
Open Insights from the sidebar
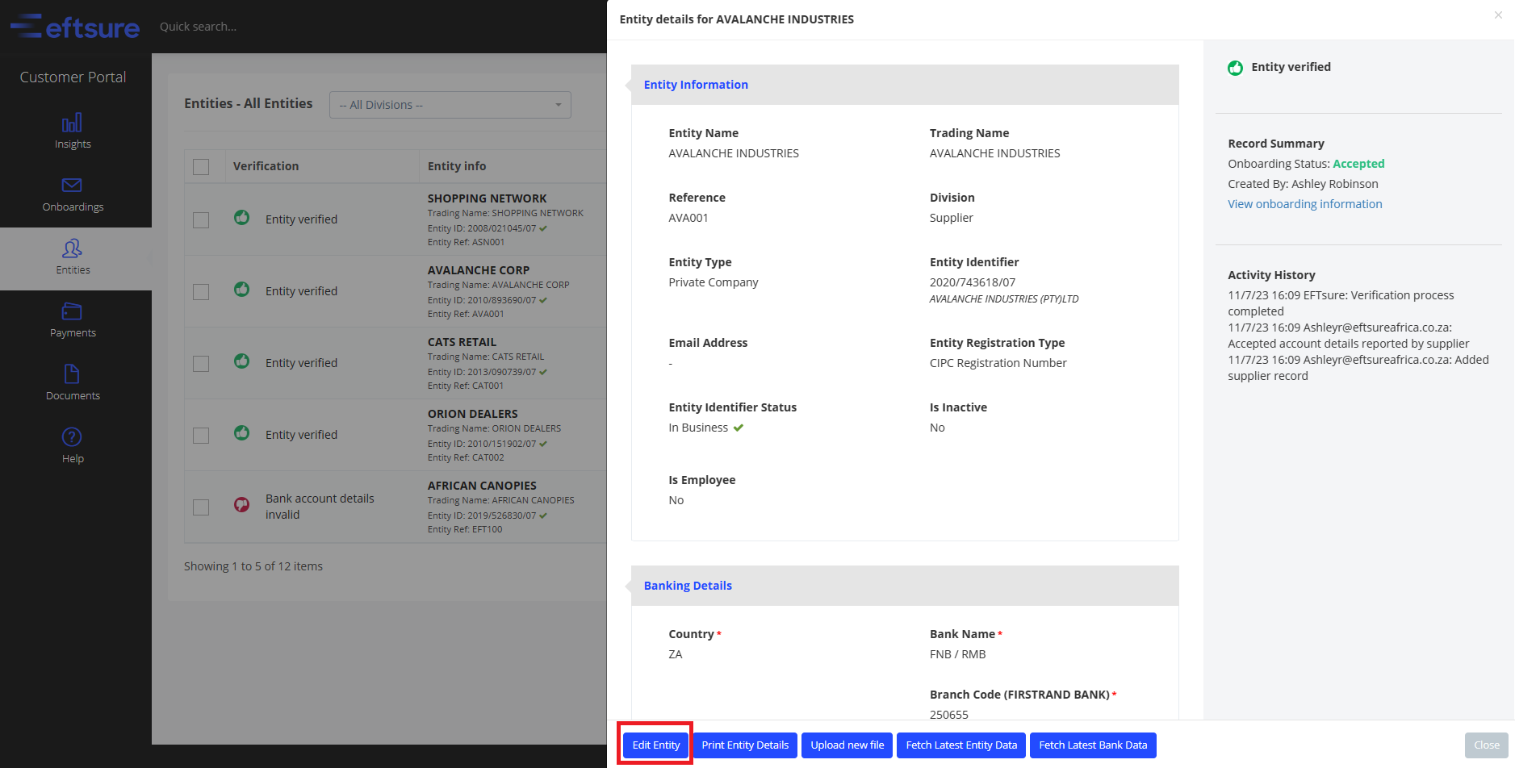coord(73,132)
